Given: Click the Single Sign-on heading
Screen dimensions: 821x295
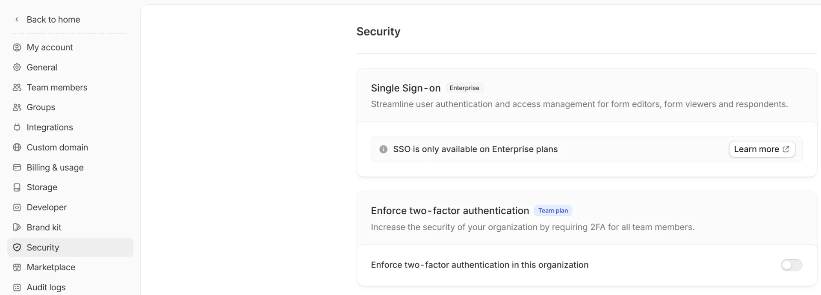Looking at the screenshot, I should tap(406, 88).
